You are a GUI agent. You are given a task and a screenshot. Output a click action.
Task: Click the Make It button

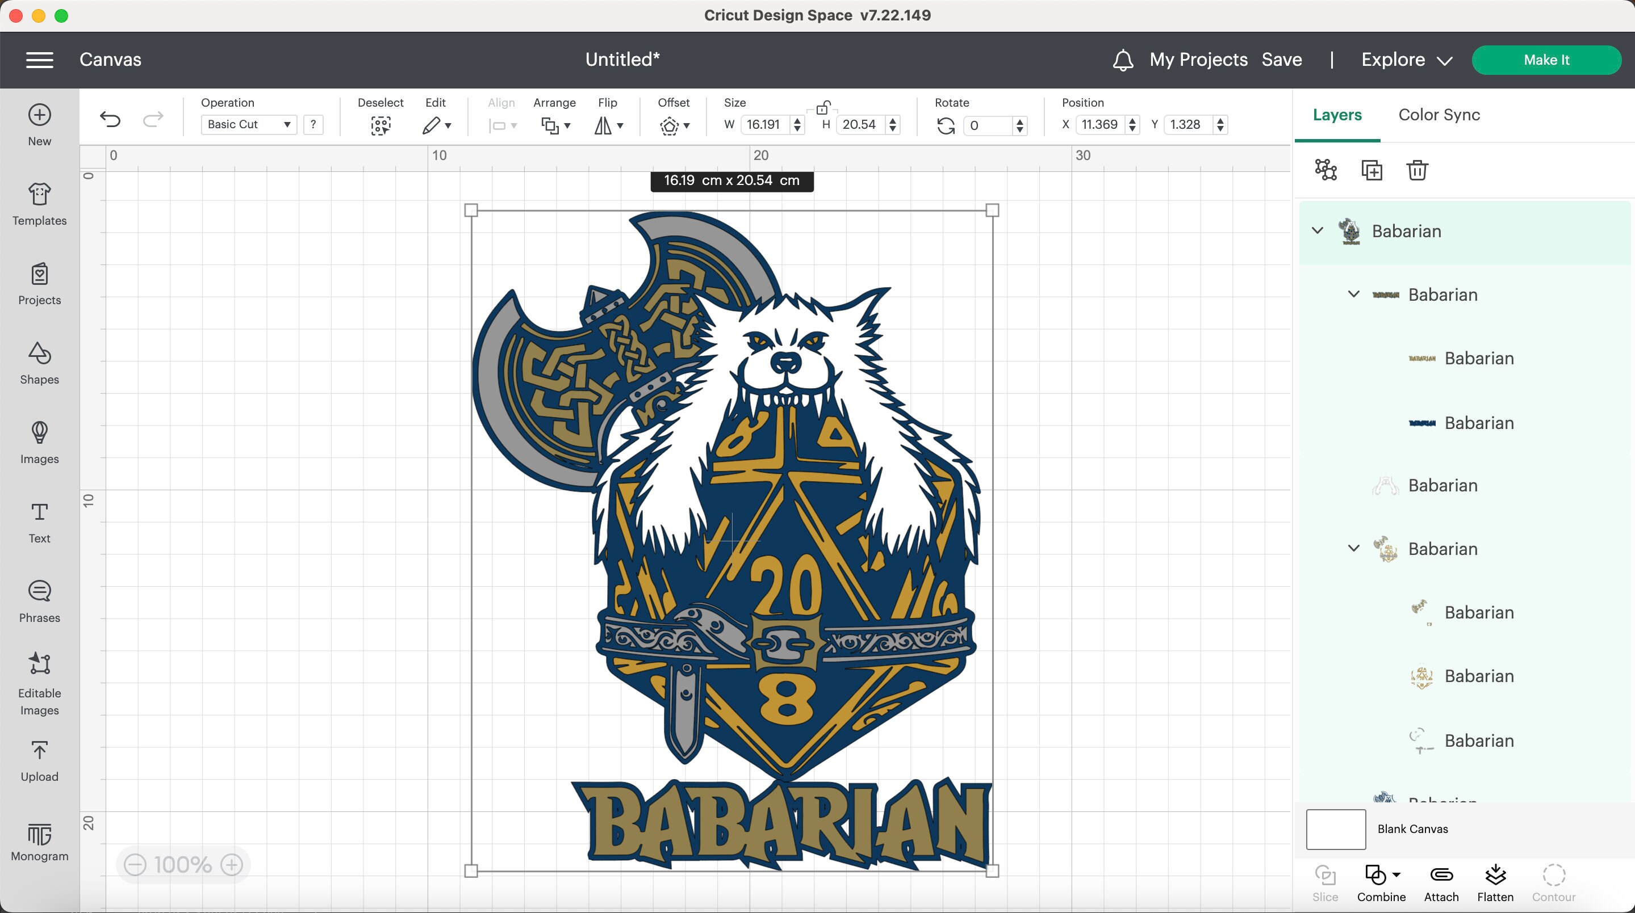pyautogui.click(x=1547, y=60)
